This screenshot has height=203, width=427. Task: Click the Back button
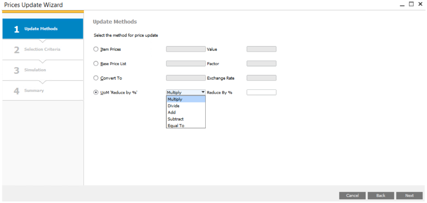coord(380,196)
